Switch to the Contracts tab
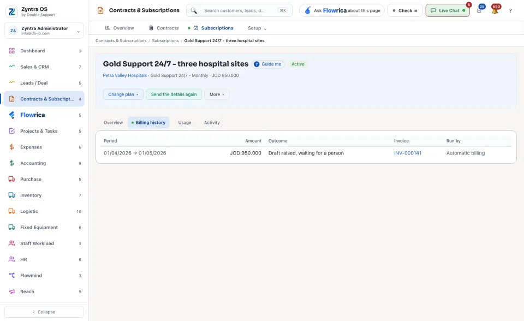This screenshot has height=321, width=524. (164, 28)
